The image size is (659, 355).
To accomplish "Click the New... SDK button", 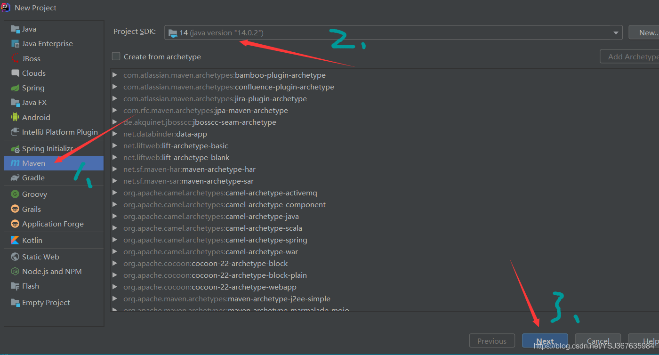I will (643, 32).
